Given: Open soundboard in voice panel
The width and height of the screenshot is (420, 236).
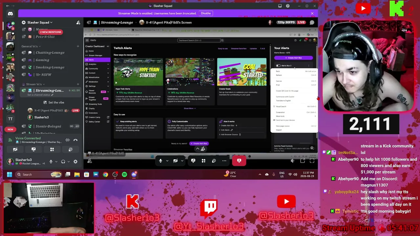Looking at the screenshot, I should click(x=71, y=149).
